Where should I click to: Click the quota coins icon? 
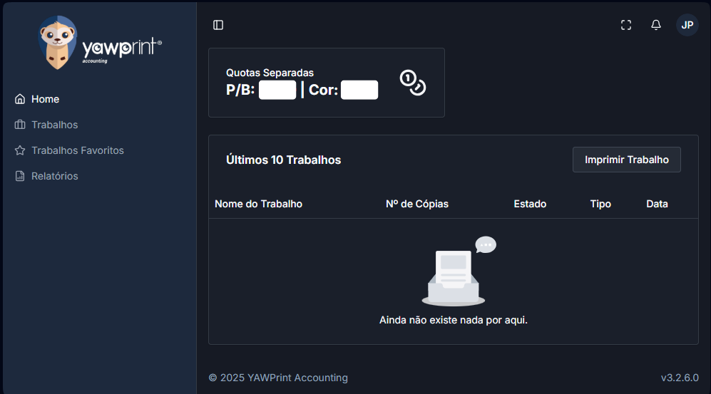click(412, 83)
